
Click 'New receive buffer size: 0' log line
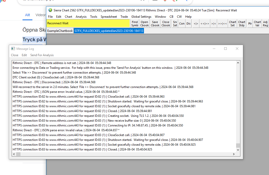[94, 120]
